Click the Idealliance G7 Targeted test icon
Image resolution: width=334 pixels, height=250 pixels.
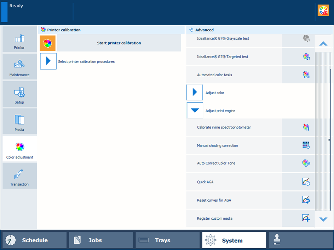tap(306, 56)
